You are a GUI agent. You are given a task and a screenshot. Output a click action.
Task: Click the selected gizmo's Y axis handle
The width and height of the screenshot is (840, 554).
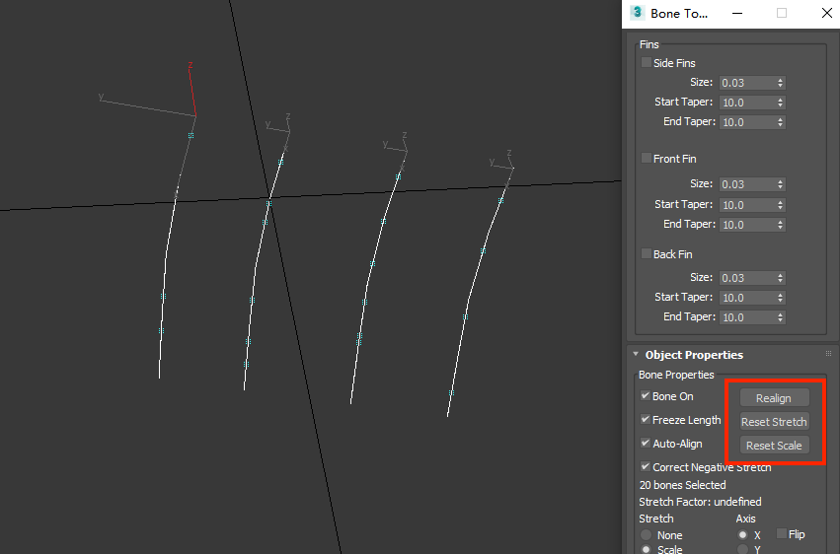[x=147, y=105]
